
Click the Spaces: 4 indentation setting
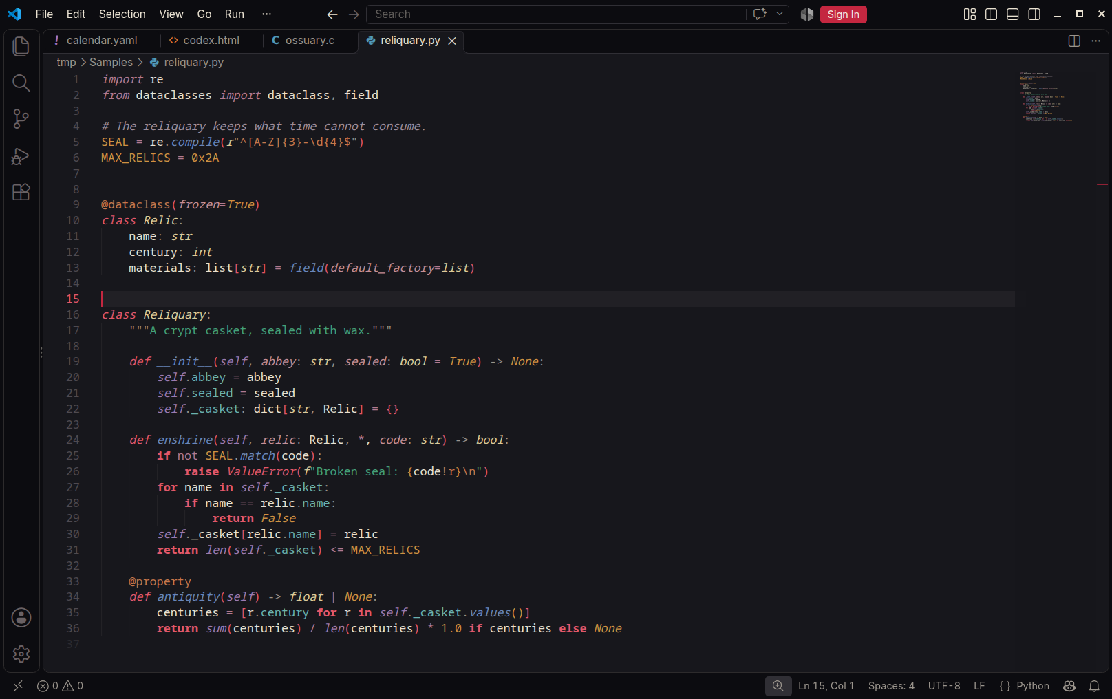coord(891,686)
